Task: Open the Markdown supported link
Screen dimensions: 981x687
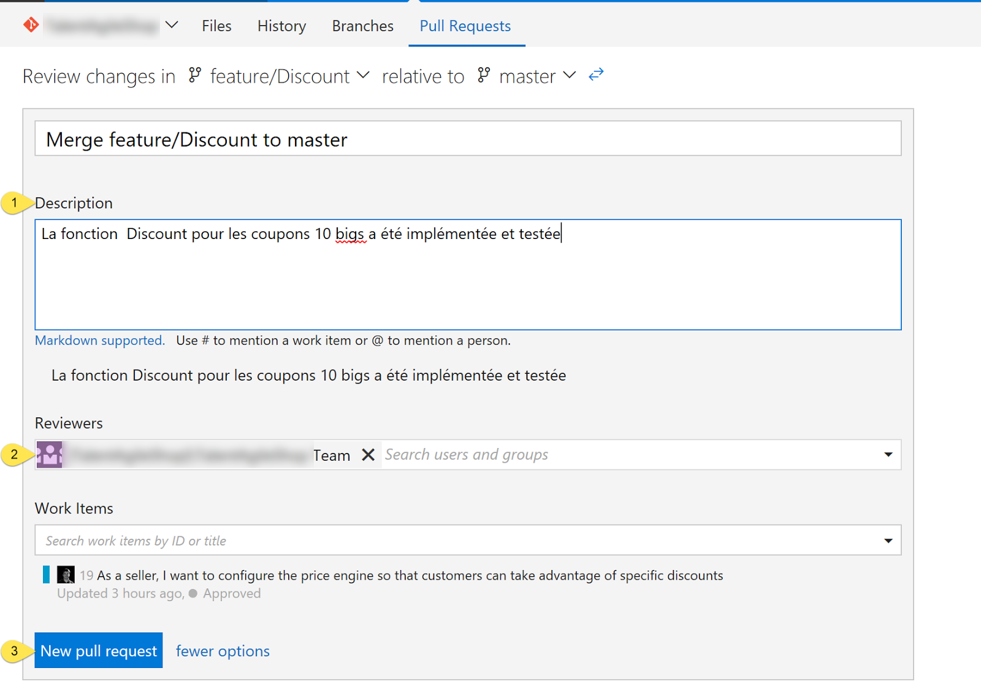Action: [x=99, y=340]
